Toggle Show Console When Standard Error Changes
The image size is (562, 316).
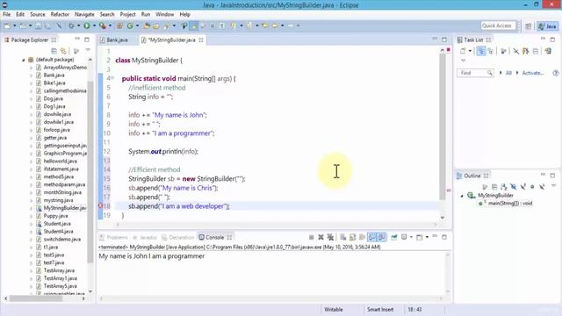coord(382,237)
